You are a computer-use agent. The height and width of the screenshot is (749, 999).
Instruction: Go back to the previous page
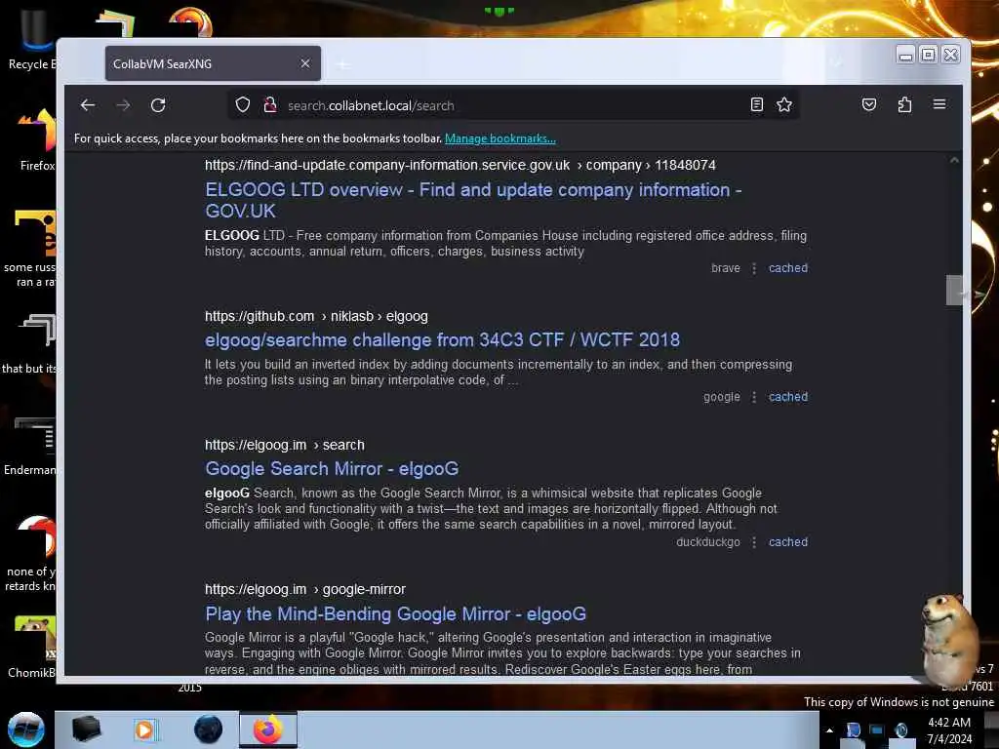pyautogui.click(x=88, y=105)
